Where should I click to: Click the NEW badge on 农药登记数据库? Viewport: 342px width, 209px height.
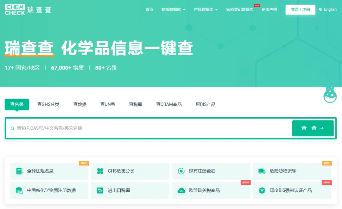257,5
